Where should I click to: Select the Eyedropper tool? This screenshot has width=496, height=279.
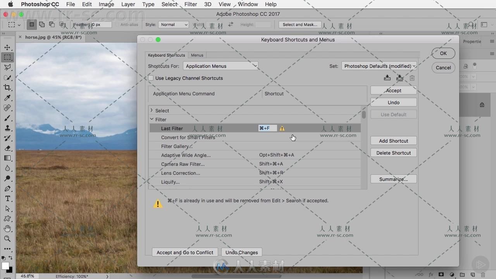coord(7,98)
